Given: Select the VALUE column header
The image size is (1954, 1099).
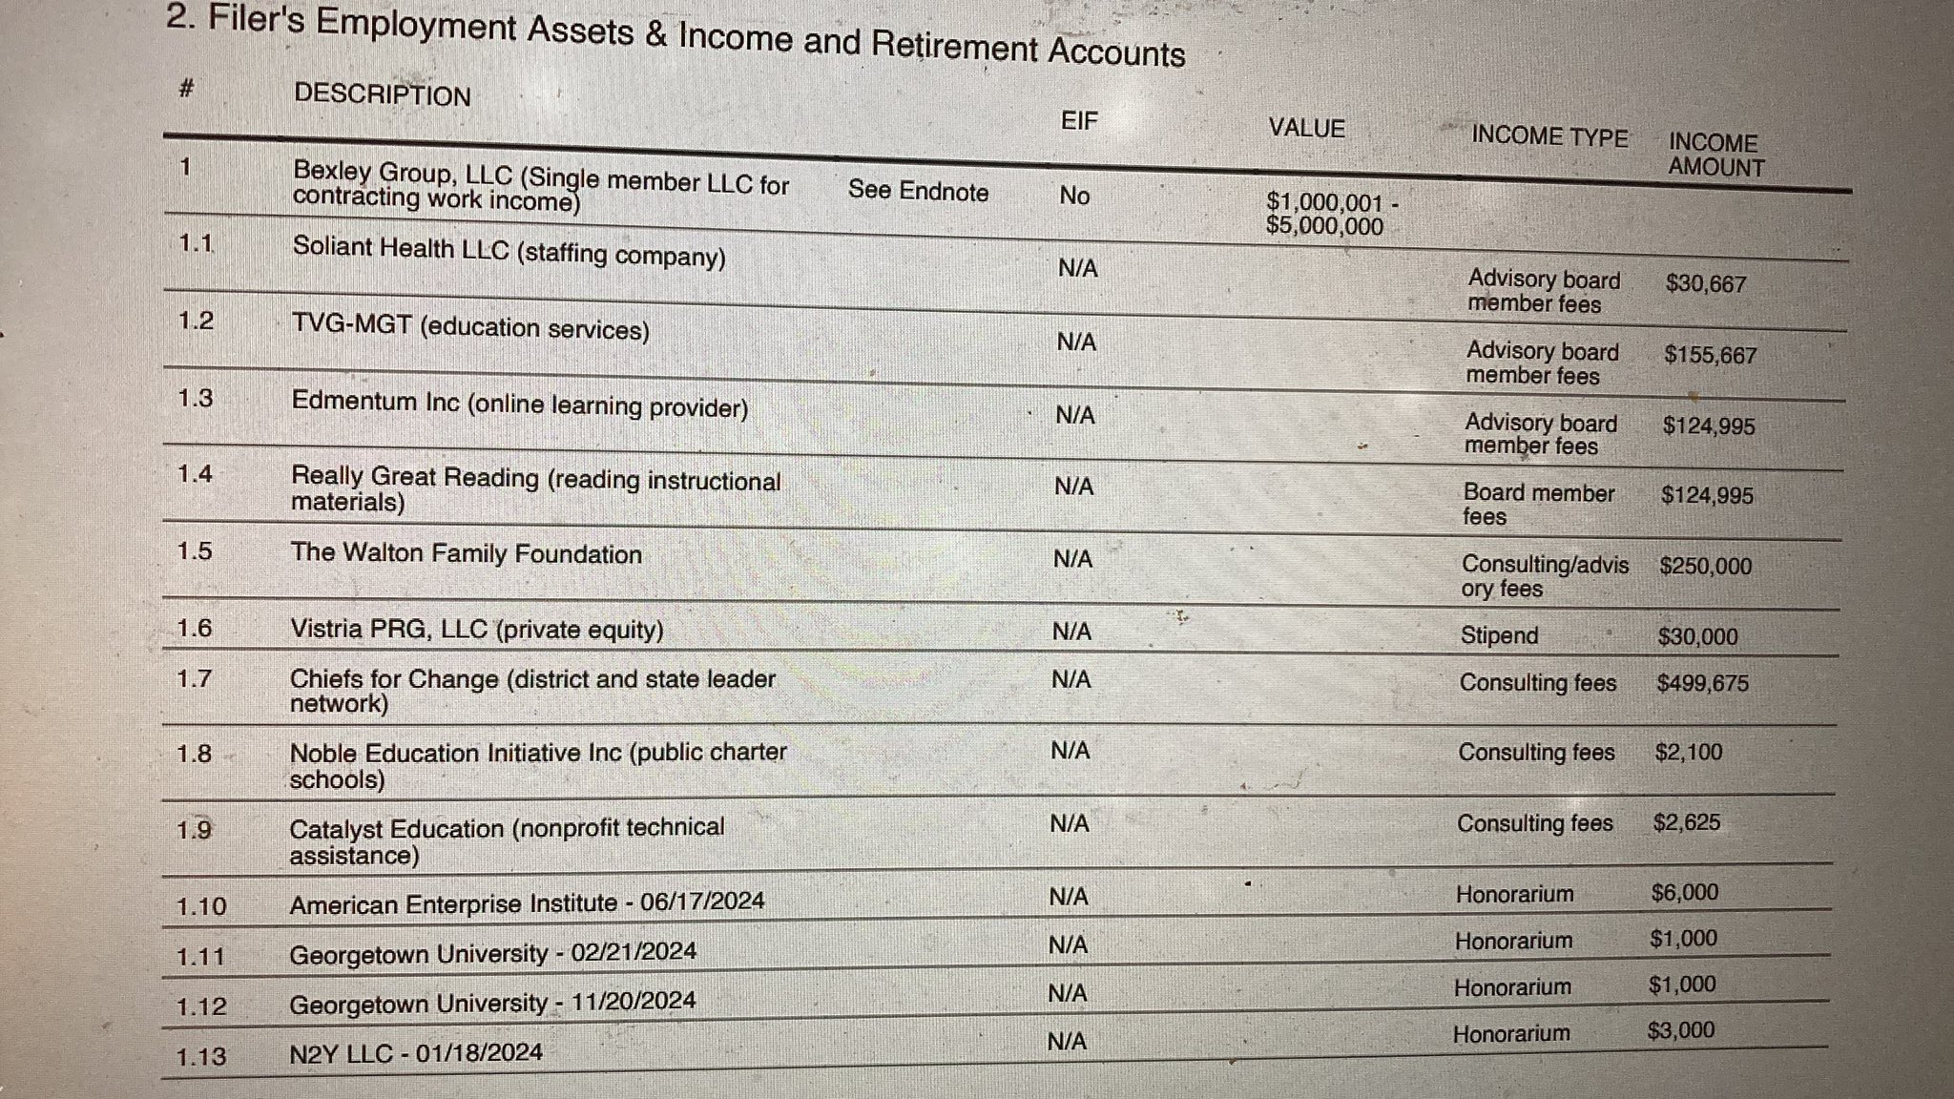Looking at the screenshot, I should (x=1306, y=128).
